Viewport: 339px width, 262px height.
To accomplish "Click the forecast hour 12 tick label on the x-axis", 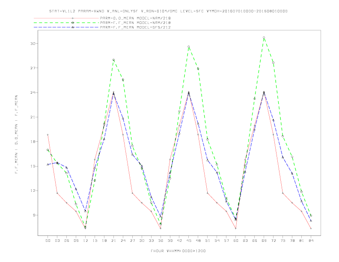I will click(x=86, y=241).
